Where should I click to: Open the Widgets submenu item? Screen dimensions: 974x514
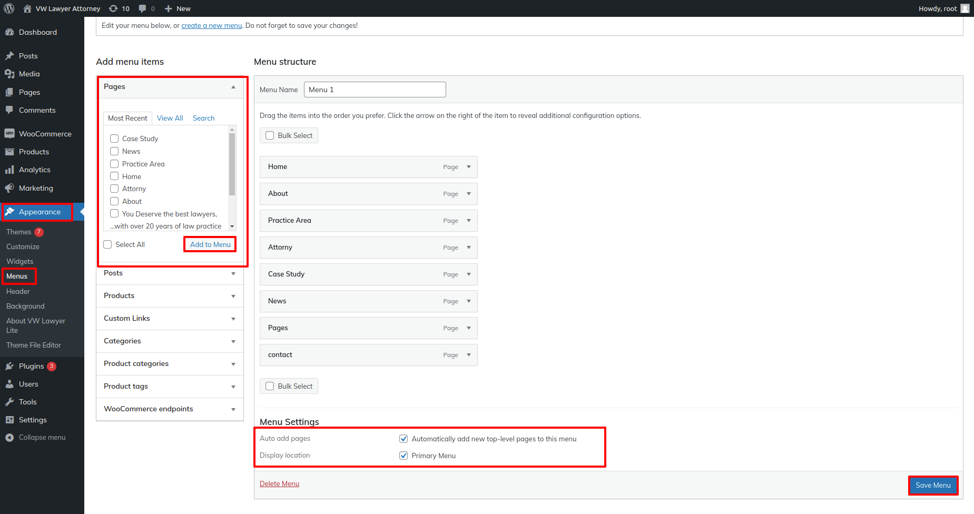click(19, 261)
